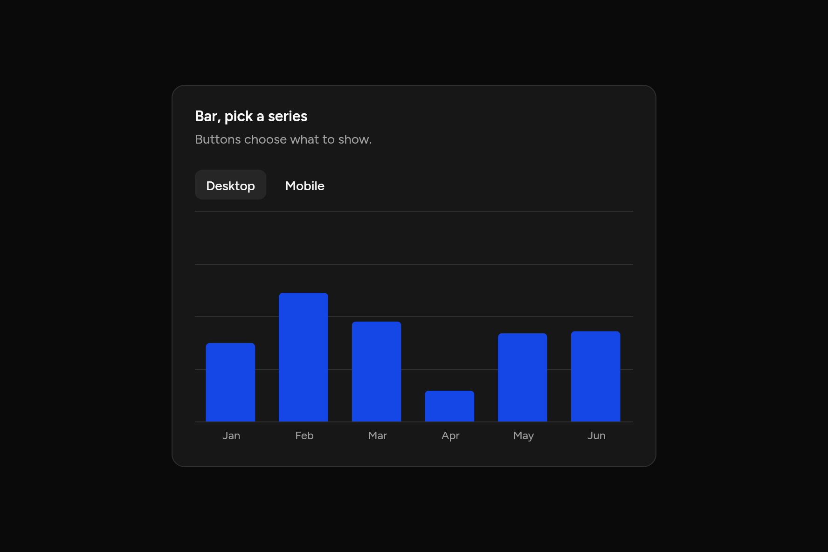Click the "Apr" axis label
828x552 pixels.
coord(450,436)
